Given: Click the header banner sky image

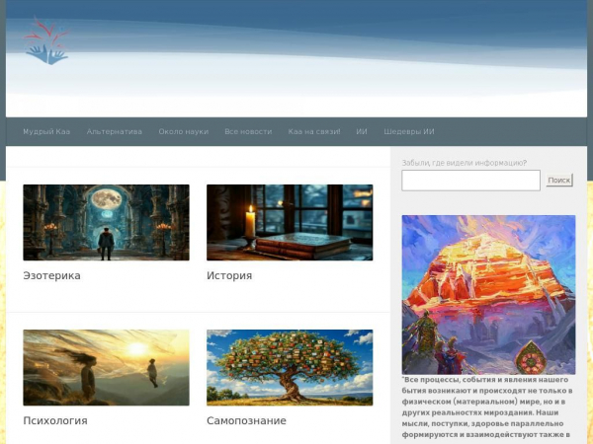Looking at the screenshot, I should 296,58.
